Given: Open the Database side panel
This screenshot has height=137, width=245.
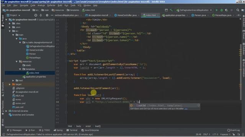Looking at the screenshot, I should pos(243,49).
